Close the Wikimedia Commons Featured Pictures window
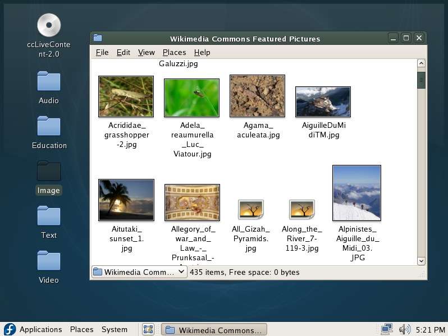Screen dimensions: 448x336 coord(419,38)
